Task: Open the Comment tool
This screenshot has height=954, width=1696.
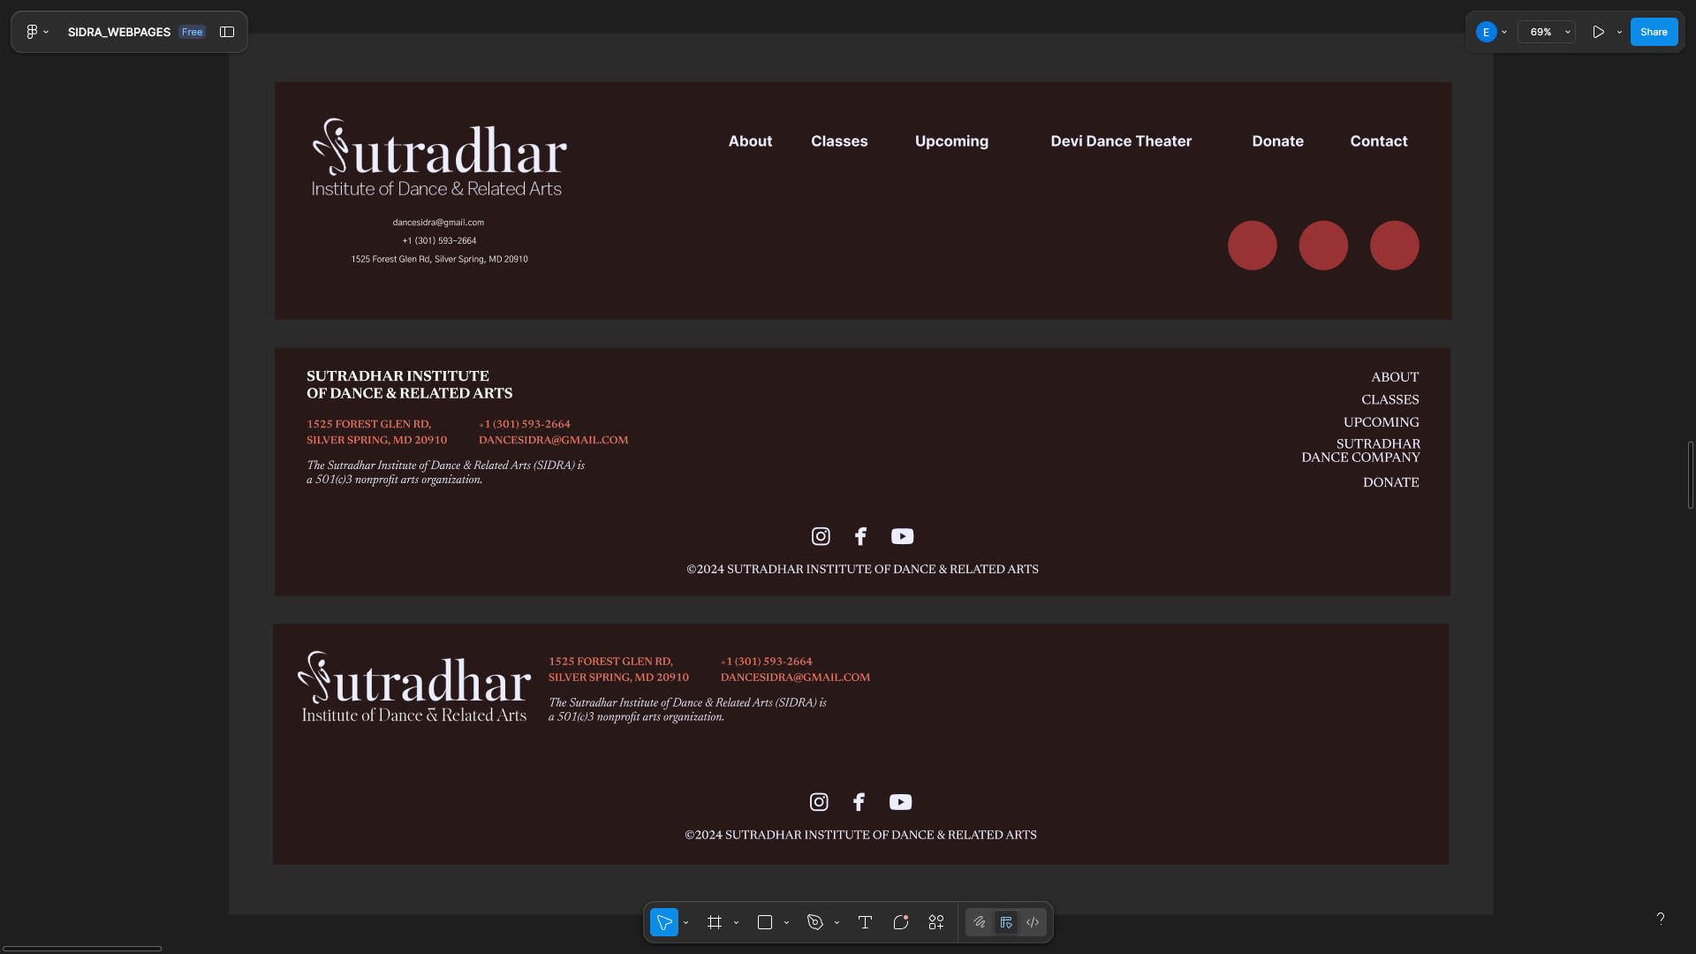Action: click(901, 922)
